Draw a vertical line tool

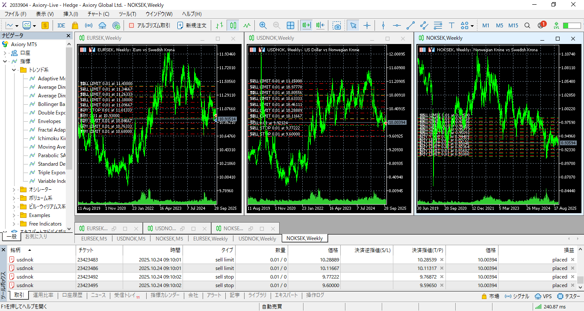(x=383, y=26)
